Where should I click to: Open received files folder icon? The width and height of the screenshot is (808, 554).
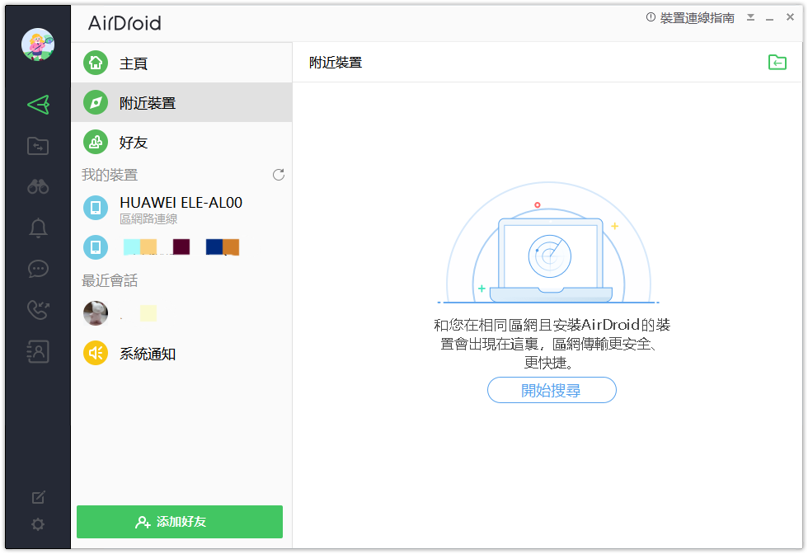tap(777, 63)
